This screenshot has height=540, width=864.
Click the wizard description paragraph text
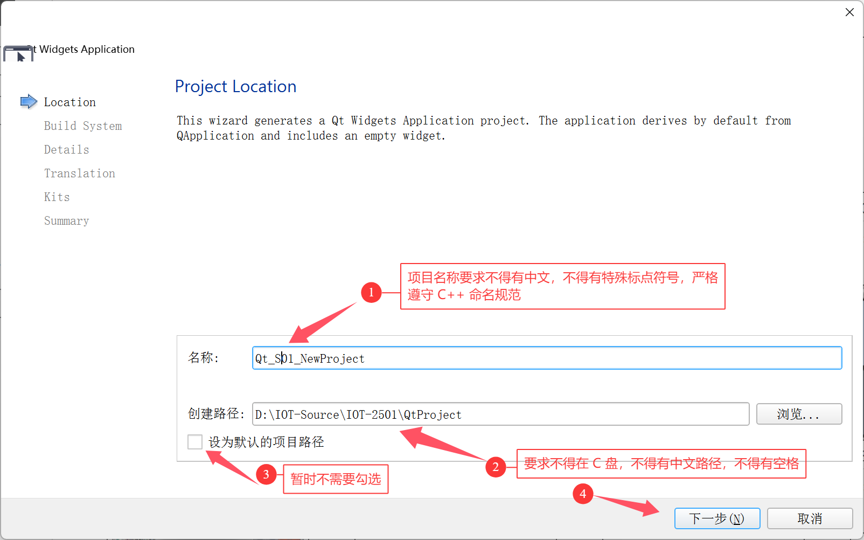(x=484, y=128)
